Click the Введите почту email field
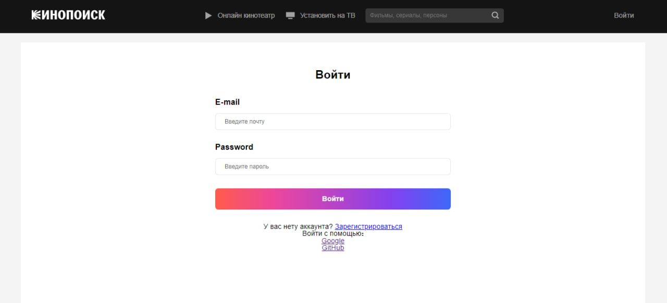The width and height of the screenshot is (667, 303). click(x=333, y=122)
